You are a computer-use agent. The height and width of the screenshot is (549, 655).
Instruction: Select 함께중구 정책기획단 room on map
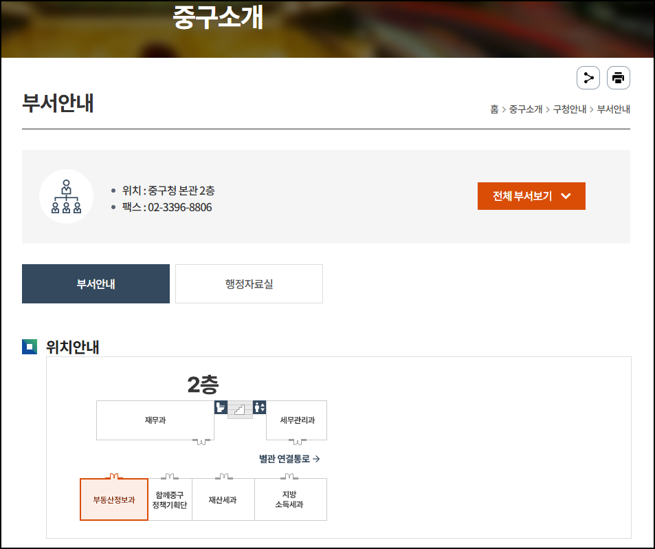[170, 499]
